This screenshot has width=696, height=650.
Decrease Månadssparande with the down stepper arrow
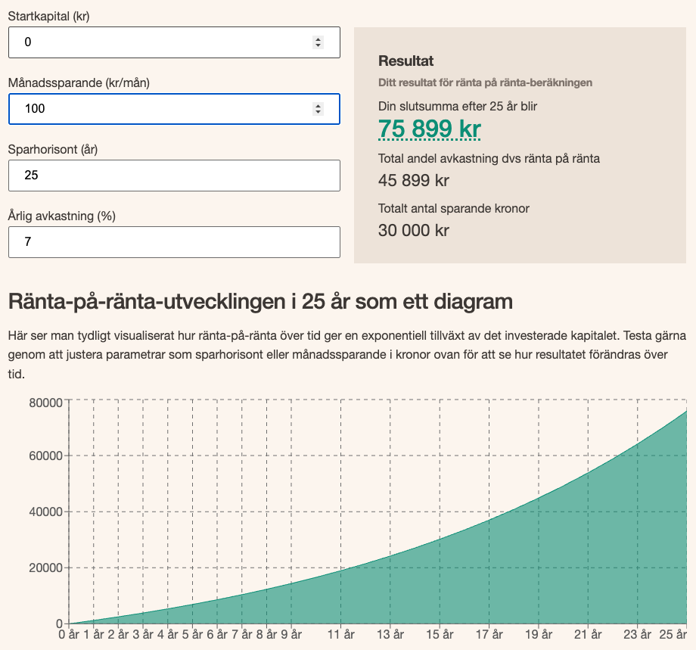click(x=318, y=112)
